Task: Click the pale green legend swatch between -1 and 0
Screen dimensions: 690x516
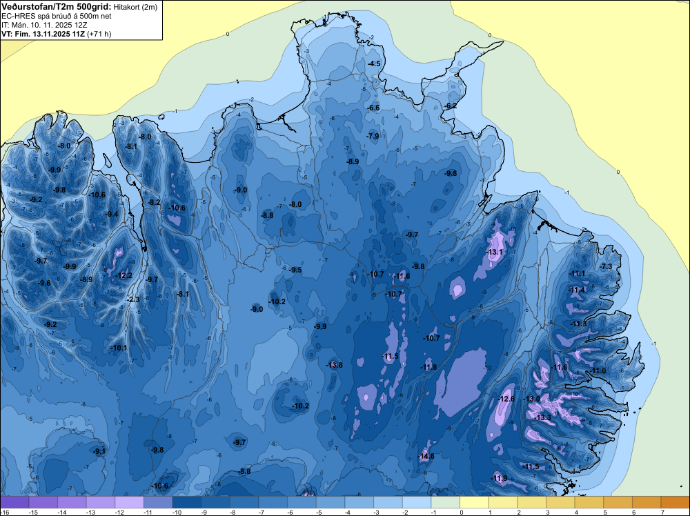Action: click(x=445, y=502)
